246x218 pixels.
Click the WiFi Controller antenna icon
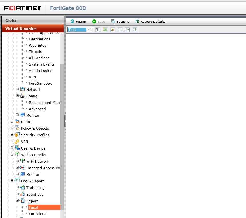tap(17, 154)
